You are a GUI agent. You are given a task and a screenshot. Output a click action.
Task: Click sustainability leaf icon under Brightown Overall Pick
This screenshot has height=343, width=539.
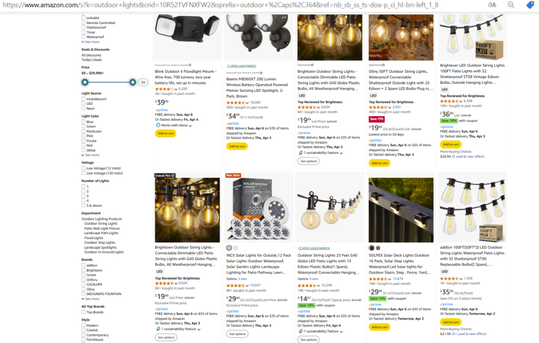[158, 329]
